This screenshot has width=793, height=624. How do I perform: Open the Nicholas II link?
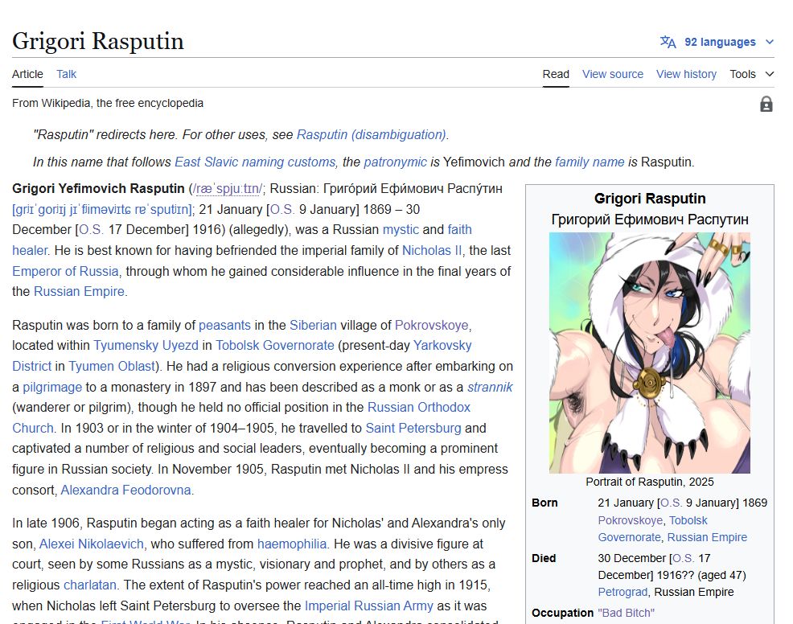(431, 250)
